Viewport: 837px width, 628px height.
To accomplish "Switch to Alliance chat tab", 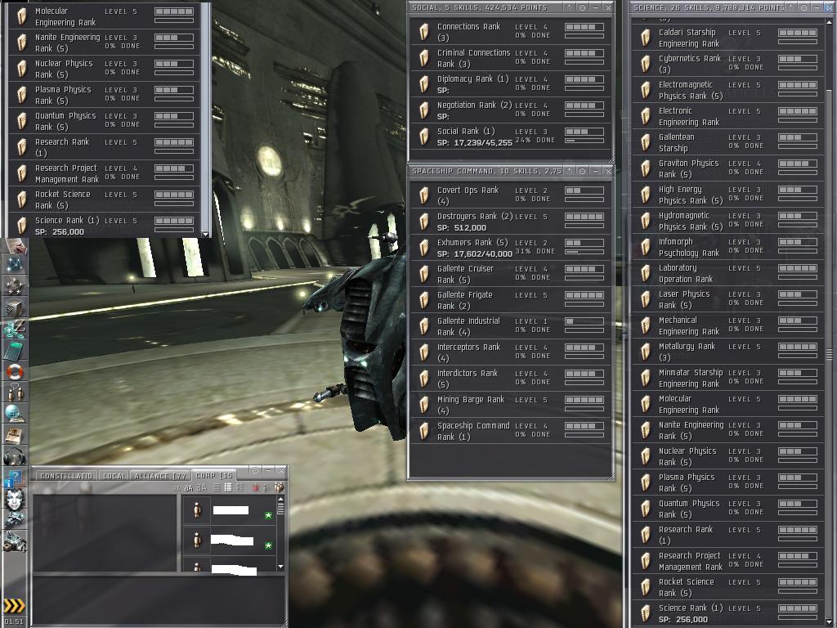I will [159, 475].
